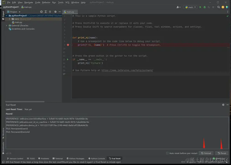Open the Refactor menu
This screenshot has height=165, width=231.
46,2
